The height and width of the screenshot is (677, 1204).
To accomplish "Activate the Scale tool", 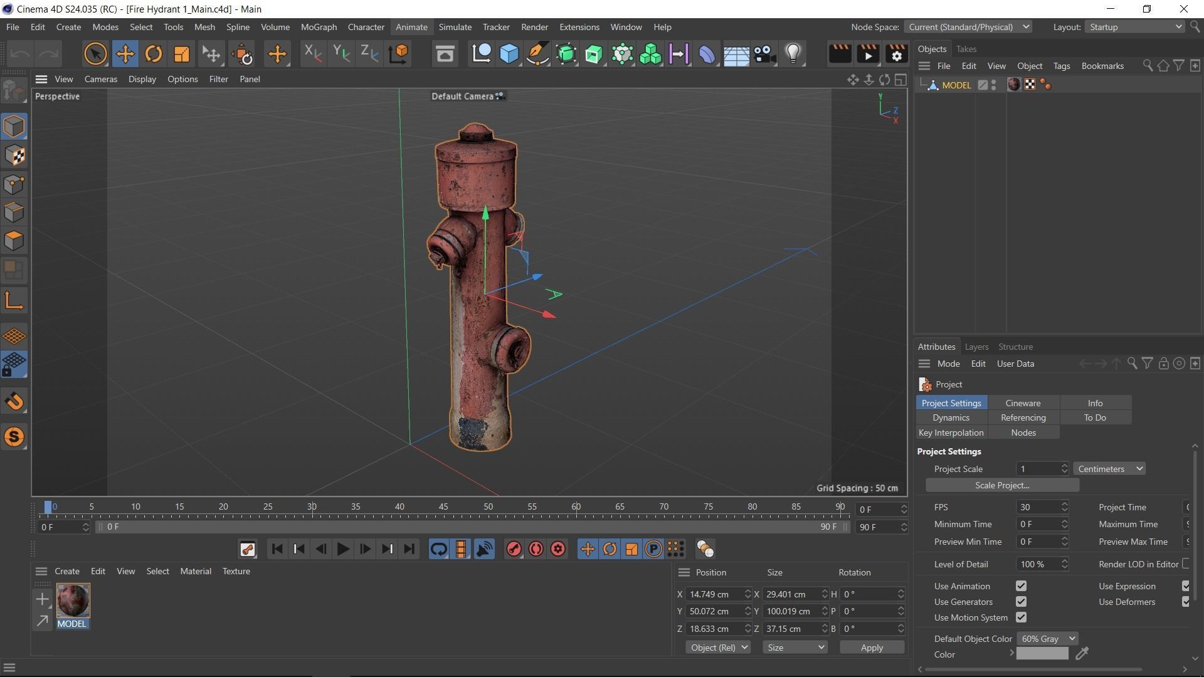I will (181, 54).
